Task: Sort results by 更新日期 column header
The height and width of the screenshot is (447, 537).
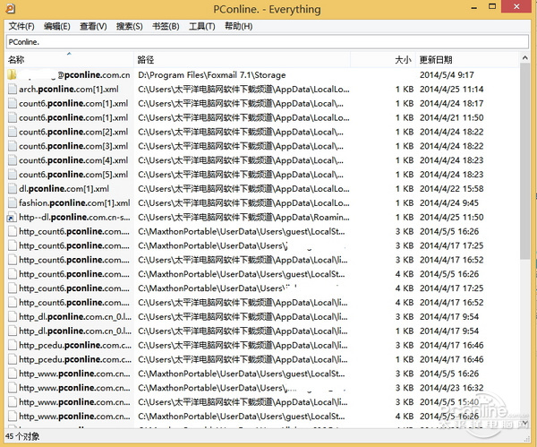Action: tap(467, 60)
